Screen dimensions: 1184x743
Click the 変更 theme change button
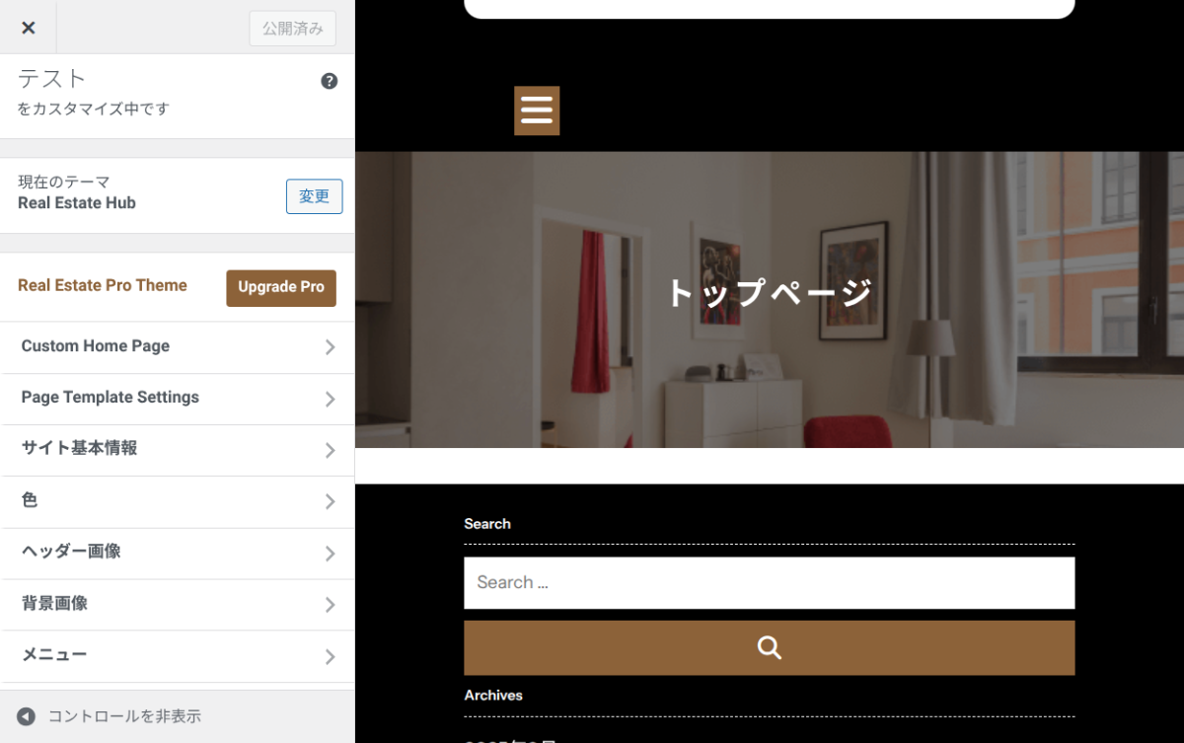tap(314, 196)
